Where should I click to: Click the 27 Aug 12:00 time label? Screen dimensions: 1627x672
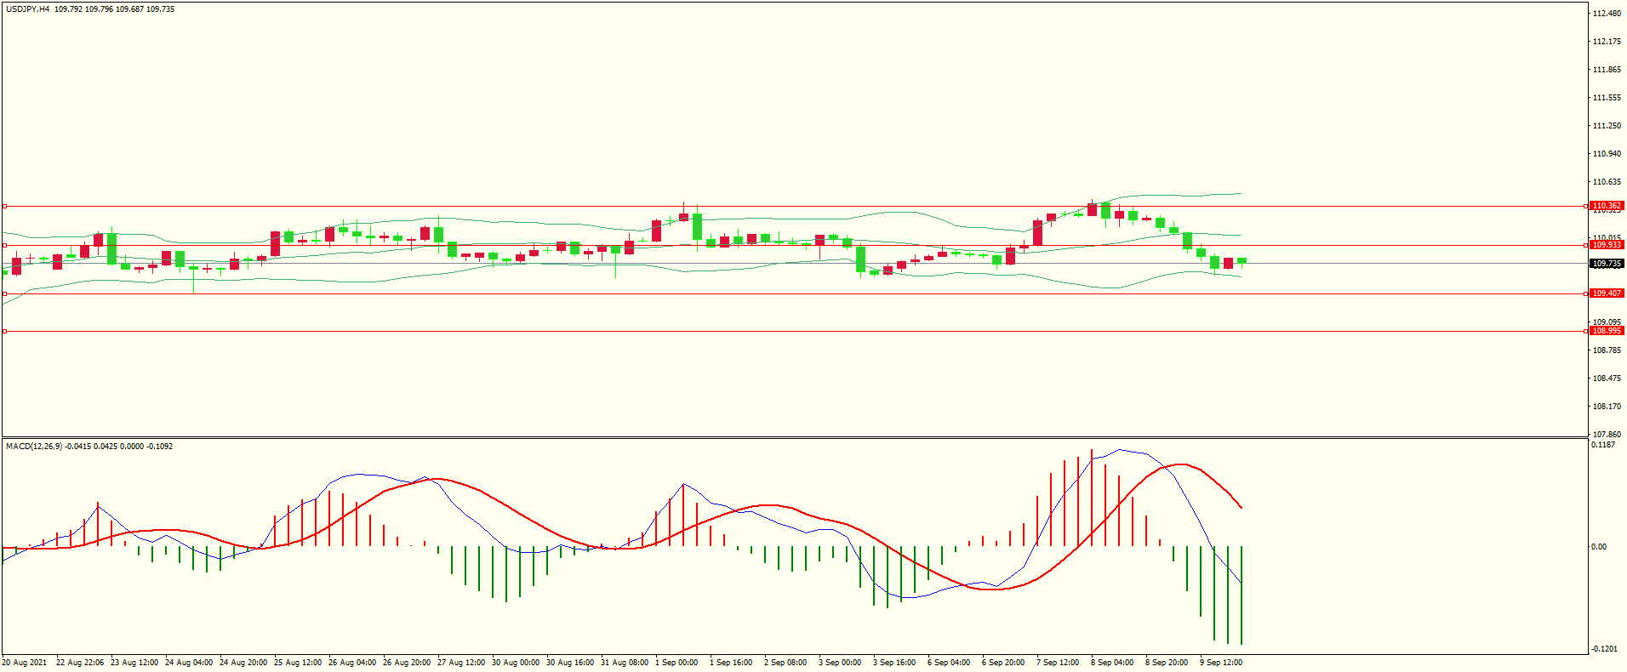[461, 663]
